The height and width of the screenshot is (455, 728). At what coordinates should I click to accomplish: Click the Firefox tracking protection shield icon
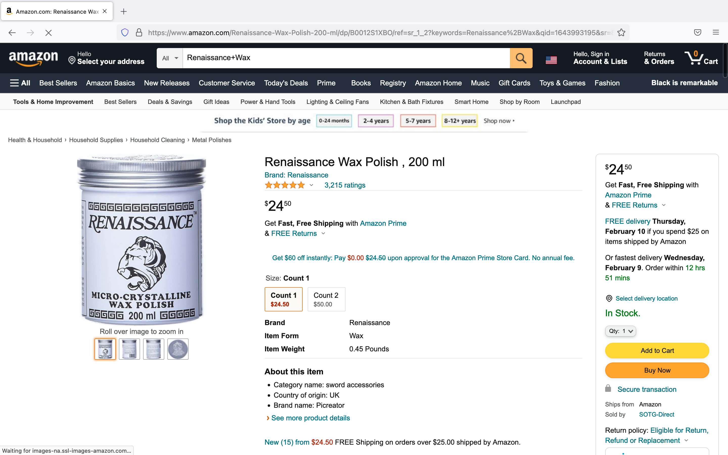point(125,33)
